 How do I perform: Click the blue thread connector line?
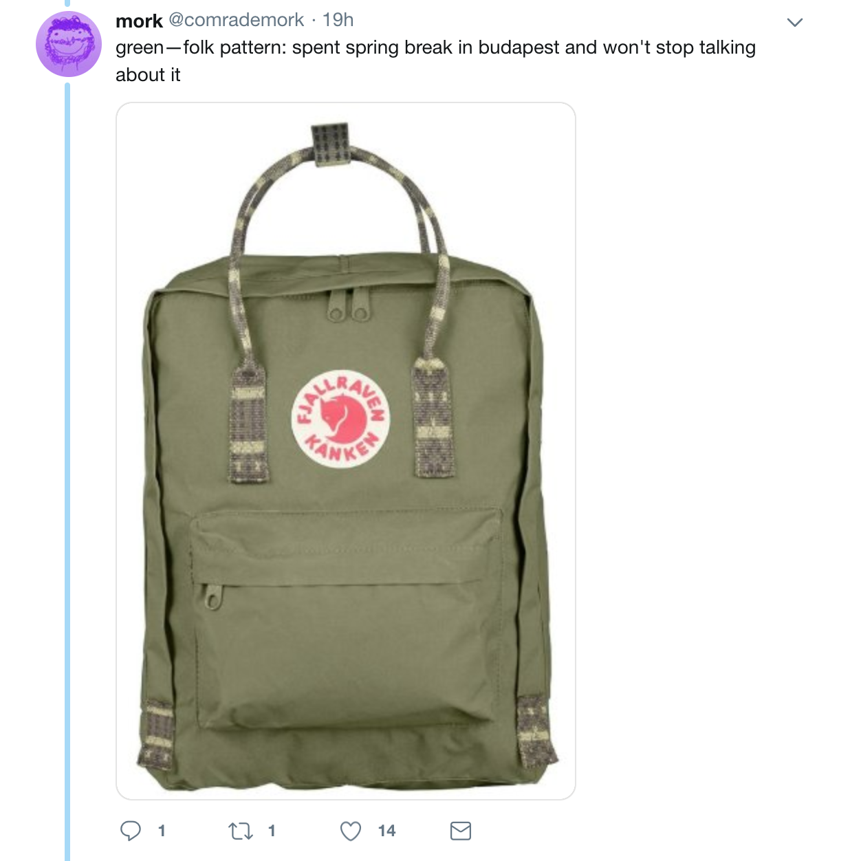point(67,471)
